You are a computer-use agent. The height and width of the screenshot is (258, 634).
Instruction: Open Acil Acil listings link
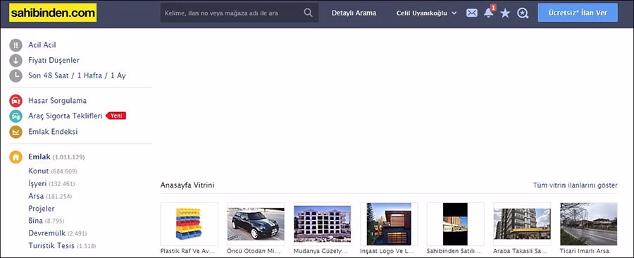coord(42,45)
